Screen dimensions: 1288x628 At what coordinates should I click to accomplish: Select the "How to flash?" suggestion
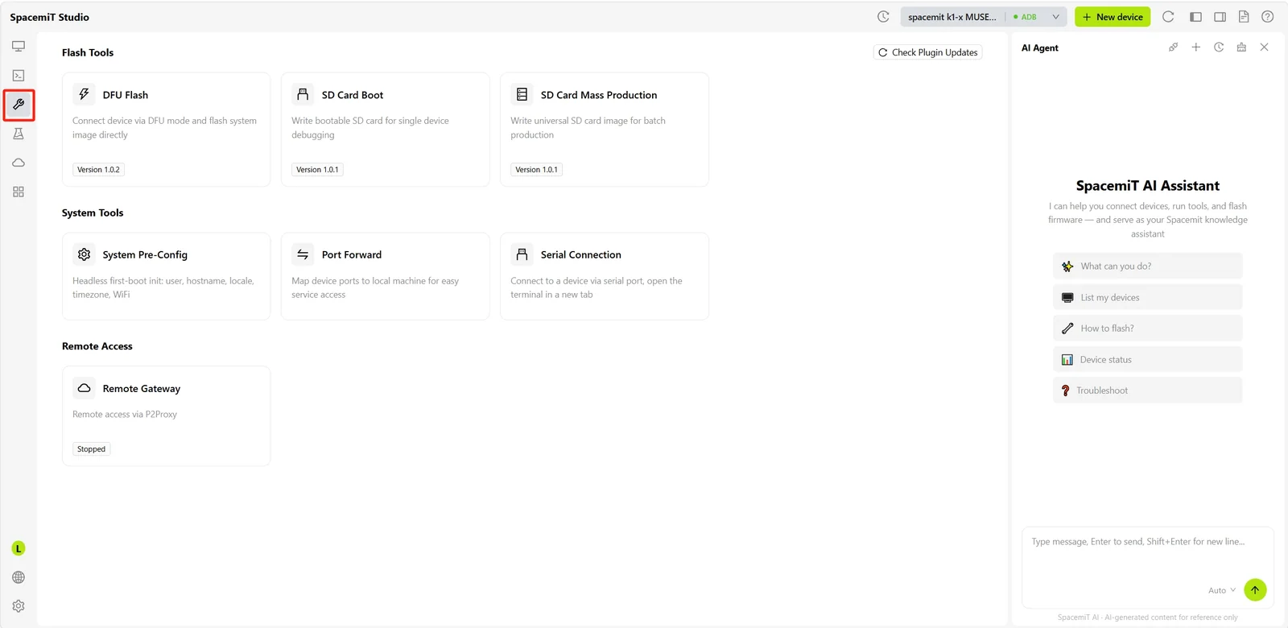(1147, 328)
